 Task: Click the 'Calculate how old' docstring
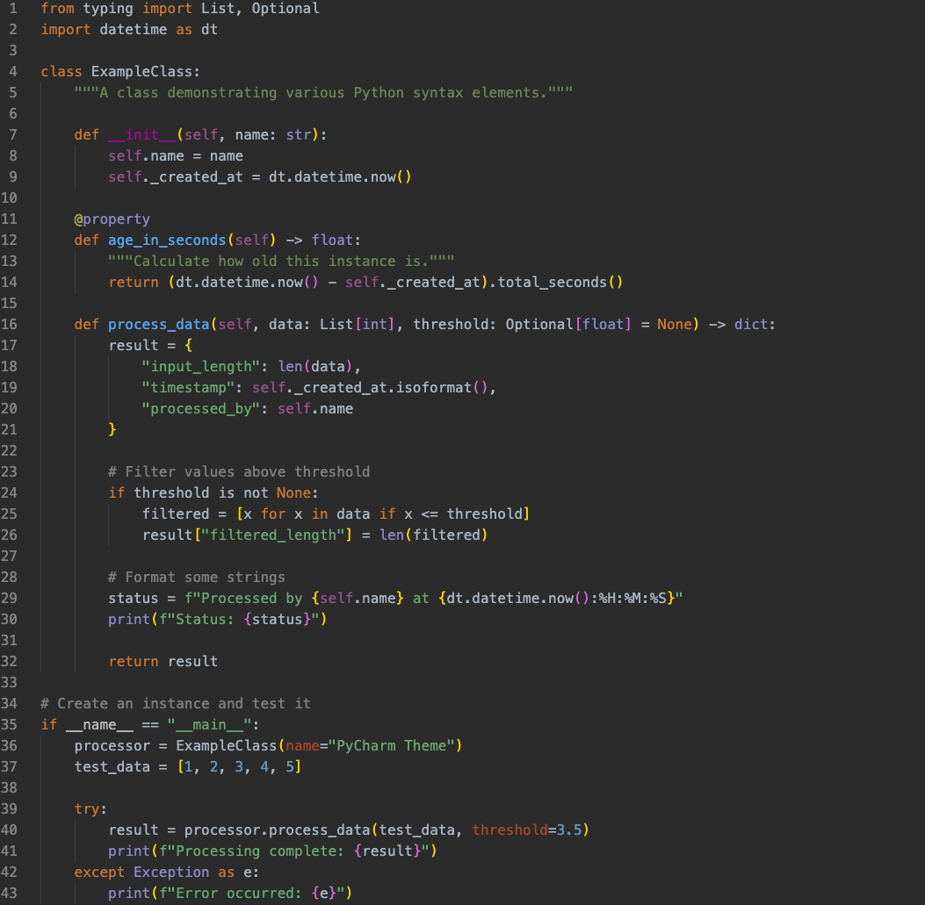click(x=281, y=262)
